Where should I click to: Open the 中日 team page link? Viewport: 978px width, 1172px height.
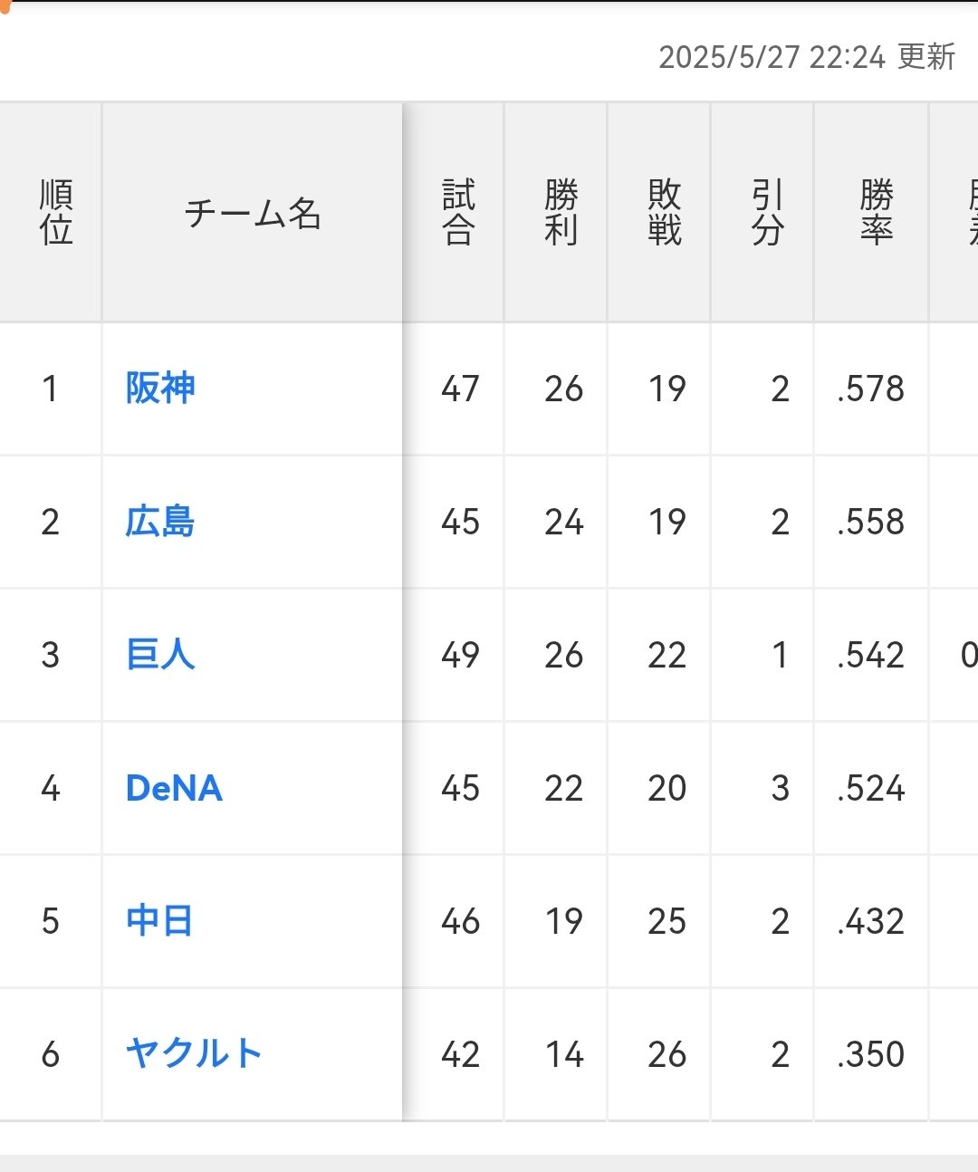pyautogui.click(x=159, y=921)
